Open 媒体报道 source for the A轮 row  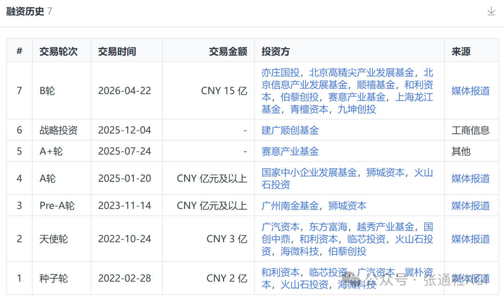tap(470, 178)
